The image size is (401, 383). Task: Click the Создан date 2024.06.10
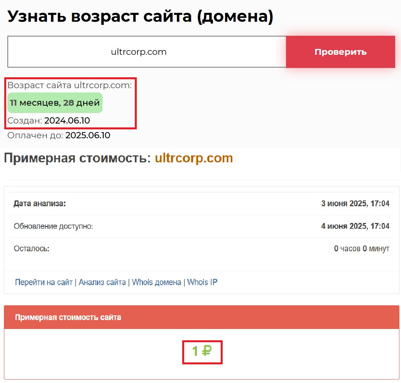click(67, 121)
